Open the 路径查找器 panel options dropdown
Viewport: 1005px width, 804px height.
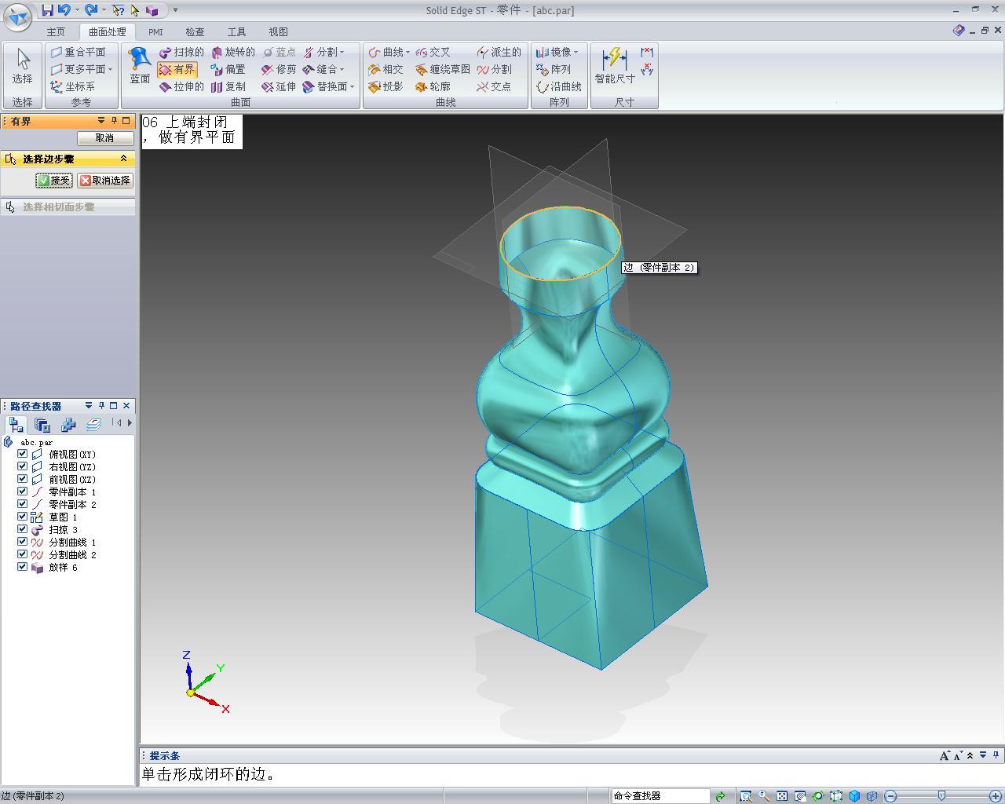pyautogui.click(x=89, y=406)
